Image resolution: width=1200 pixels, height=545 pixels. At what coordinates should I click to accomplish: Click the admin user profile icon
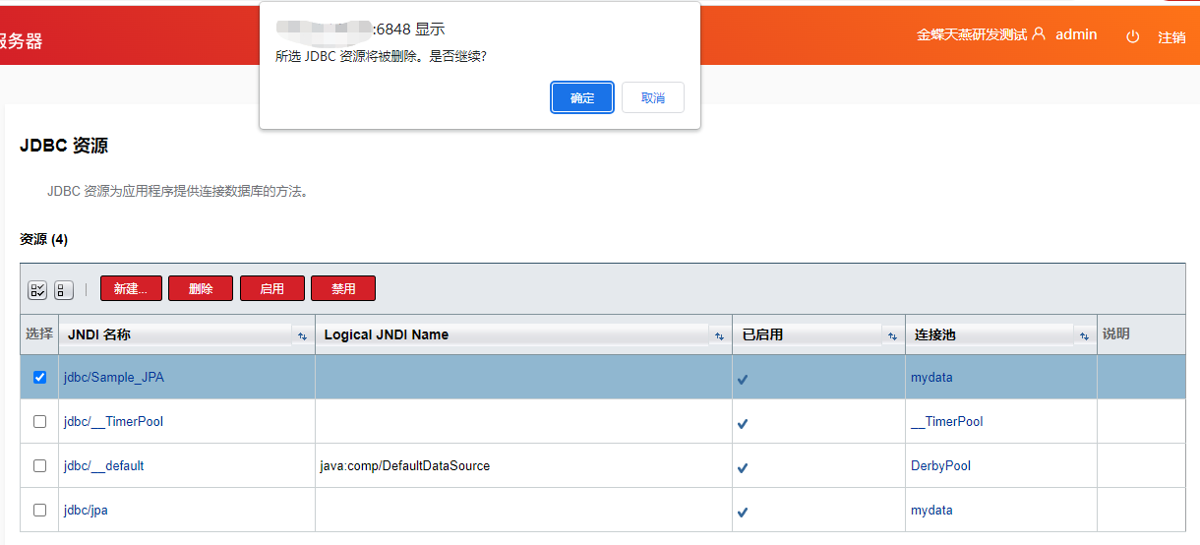tap(1039, 34)
